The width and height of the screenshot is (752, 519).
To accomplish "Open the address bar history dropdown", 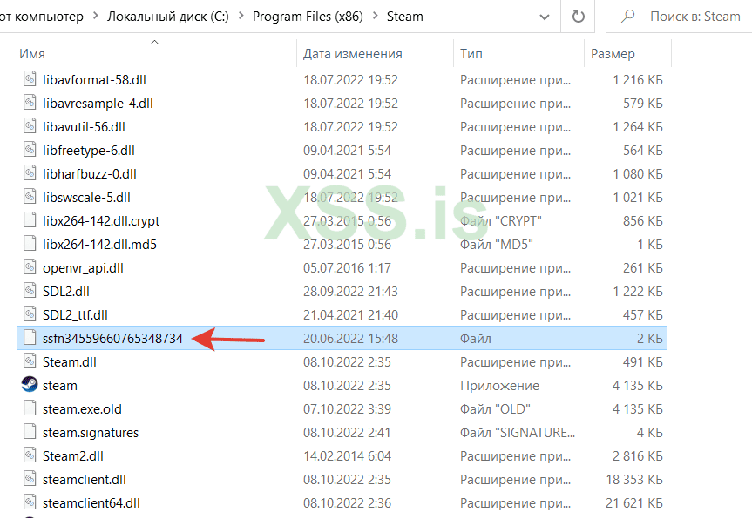I will pos(545,17).
